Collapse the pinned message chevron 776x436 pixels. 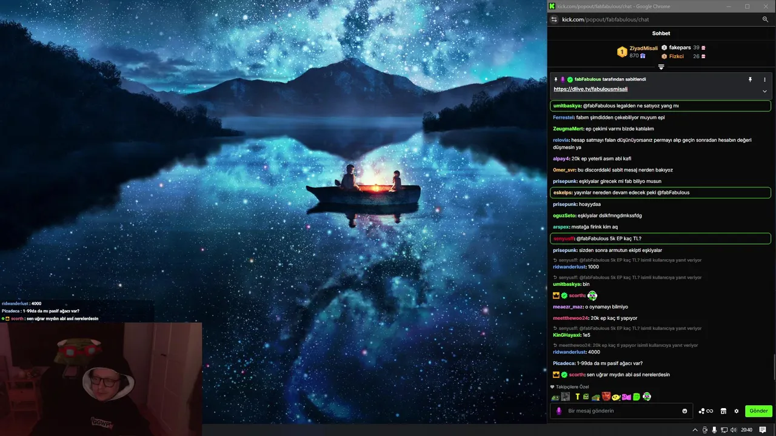(x=764, y=91)
